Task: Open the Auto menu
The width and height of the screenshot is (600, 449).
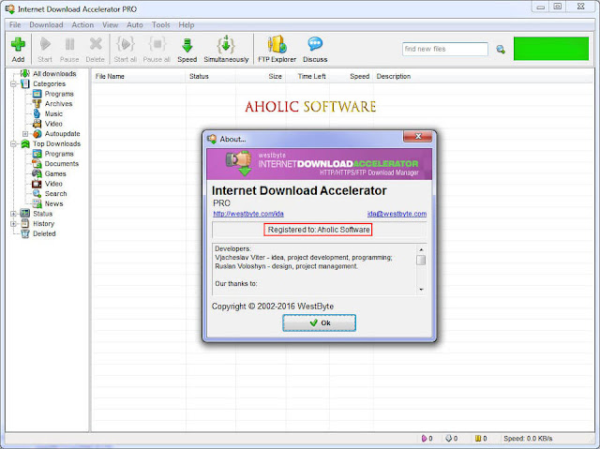Action: [135, 25]
